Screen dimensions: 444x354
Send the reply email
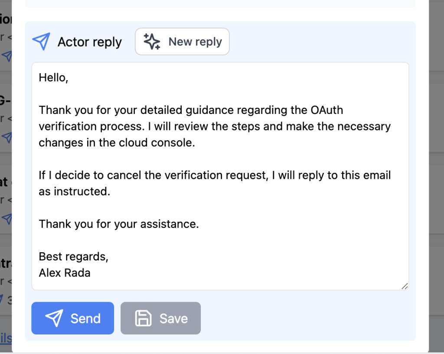[72, 318]
